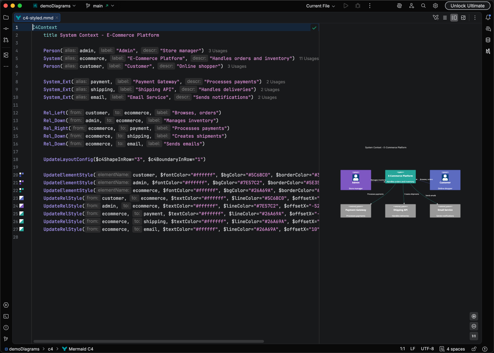Open the Structure tool window
This screenshot has width=494, height=353.
pos(6,55)
